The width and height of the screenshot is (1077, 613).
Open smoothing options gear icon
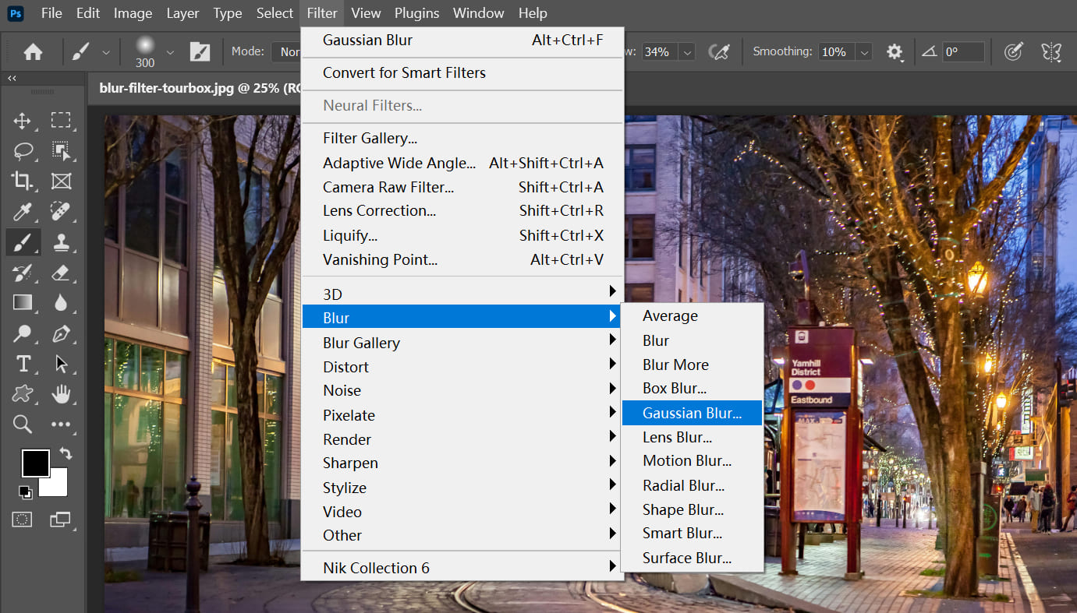895,52
